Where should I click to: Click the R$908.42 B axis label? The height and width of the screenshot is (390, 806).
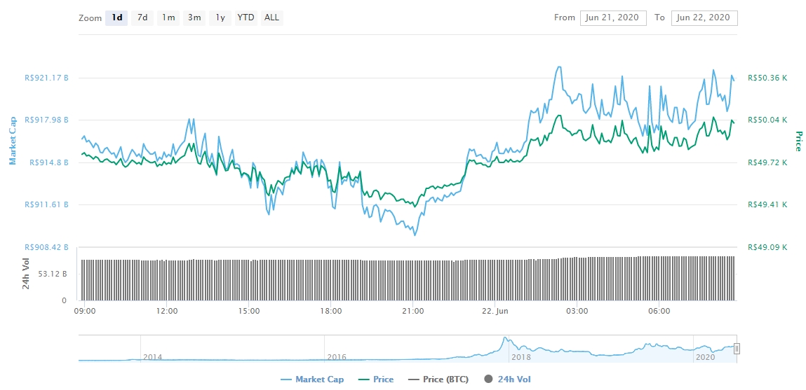click(x=46, y=247)
